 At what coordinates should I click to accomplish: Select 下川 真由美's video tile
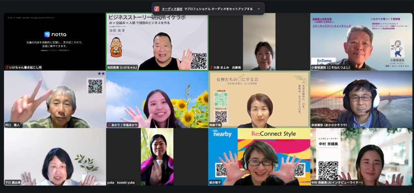point(55,157)
